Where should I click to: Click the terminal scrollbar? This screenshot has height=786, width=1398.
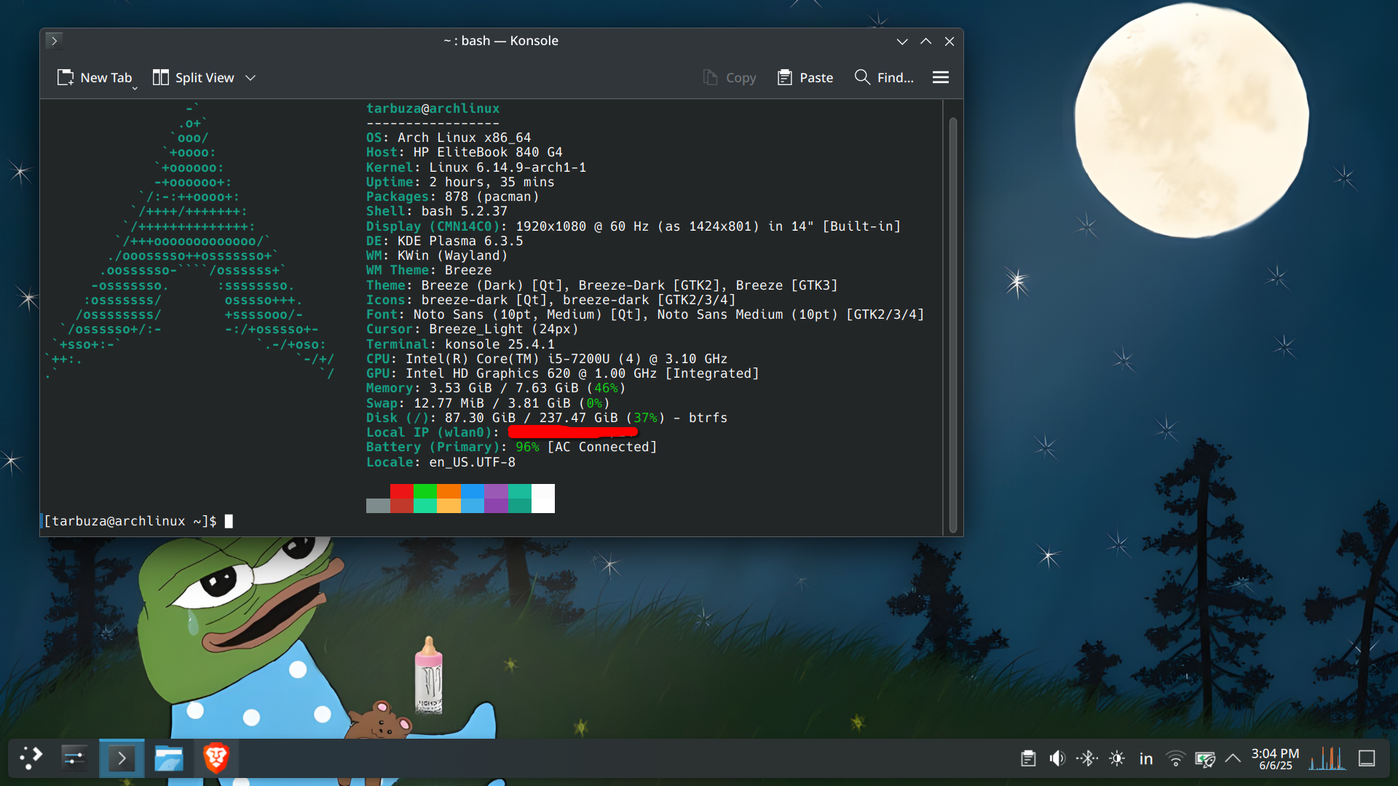pos(952,324)
